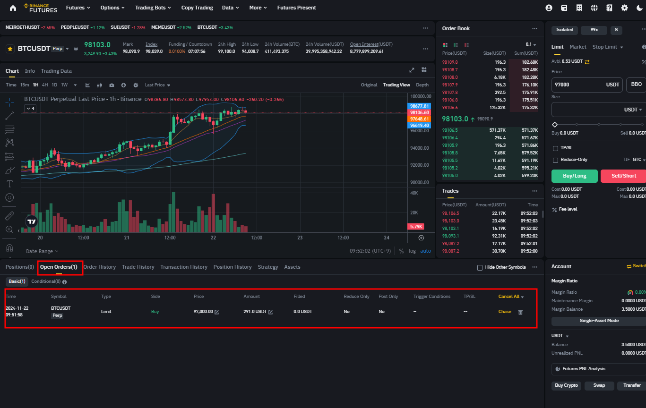Select the ruler measure tool
The height and width of the screenshot is (408, 646).
(9, 216)
